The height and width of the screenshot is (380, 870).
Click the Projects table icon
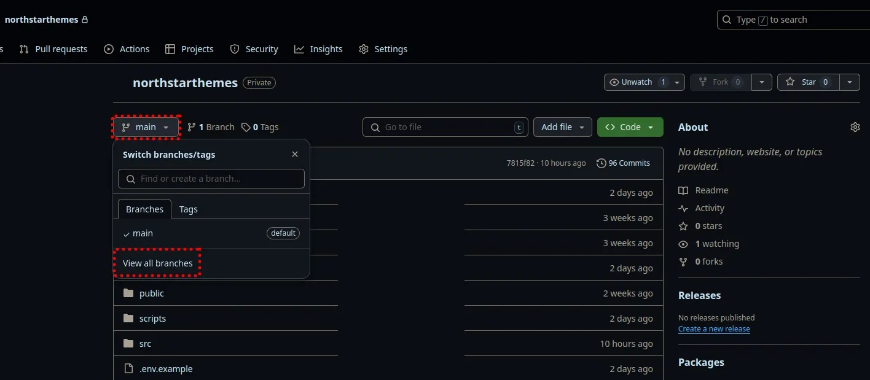[x=170, y=49]
